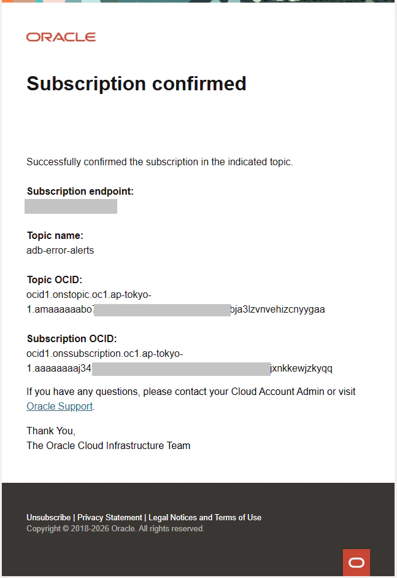Click the Topic name label
This screenshot has width=397, height=578.
55,235
